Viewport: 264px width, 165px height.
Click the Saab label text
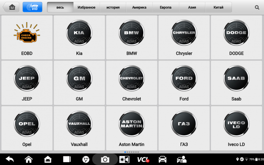(236, 99)
